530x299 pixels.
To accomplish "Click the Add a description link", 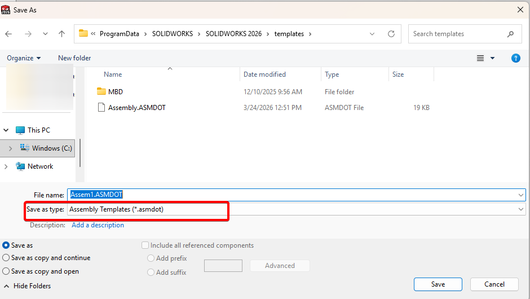I will point(98,225).
